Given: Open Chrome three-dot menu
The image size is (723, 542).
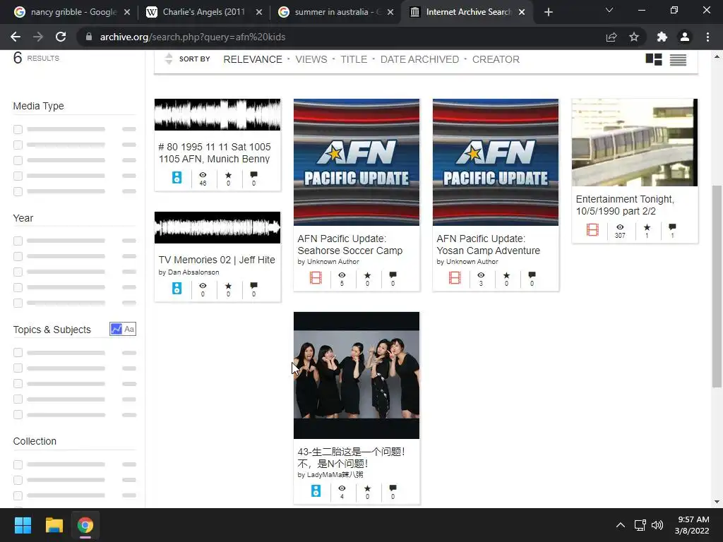Looking at the screenshot, I should [x=707, y=37].
